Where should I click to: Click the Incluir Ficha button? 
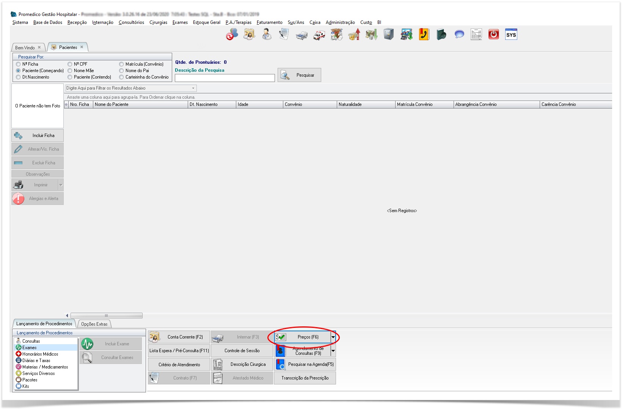(38, 135)
